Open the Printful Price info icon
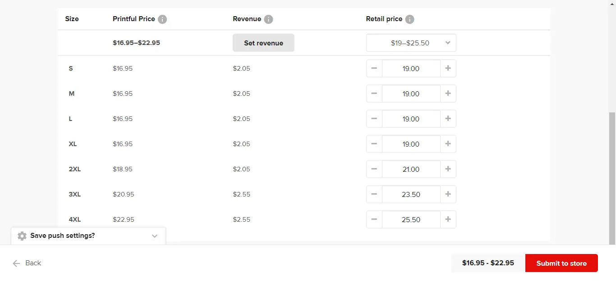This screenshot has width=616, height=281. coord(162,19)
